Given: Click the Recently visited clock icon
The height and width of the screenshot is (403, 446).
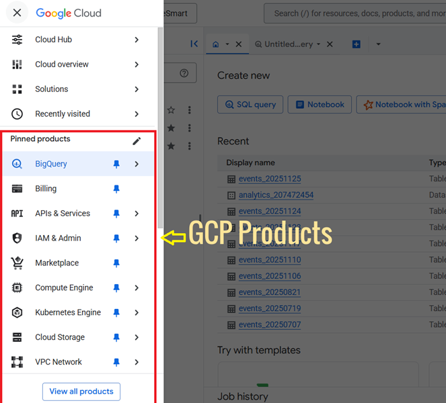Looking at the screenshot, I should 17,114.
